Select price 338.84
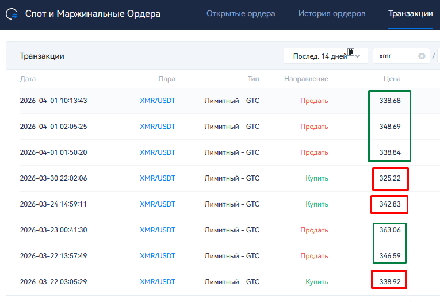The height and width of the screenshot is (302, 440). (x=390, y=152)
